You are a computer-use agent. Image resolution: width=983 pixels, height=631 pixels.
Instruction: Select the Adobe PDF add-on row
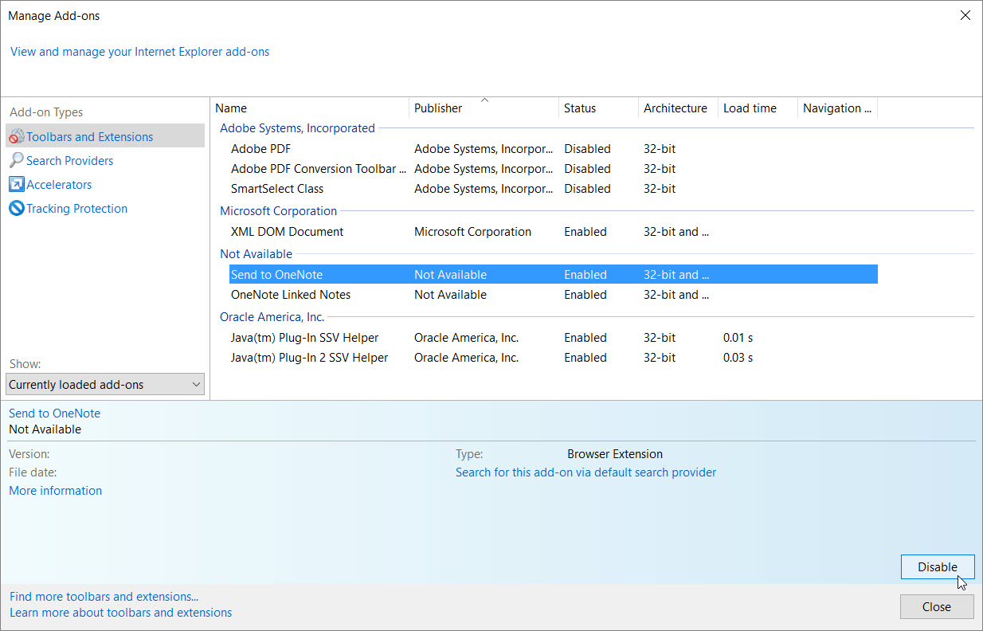[554, 149]
